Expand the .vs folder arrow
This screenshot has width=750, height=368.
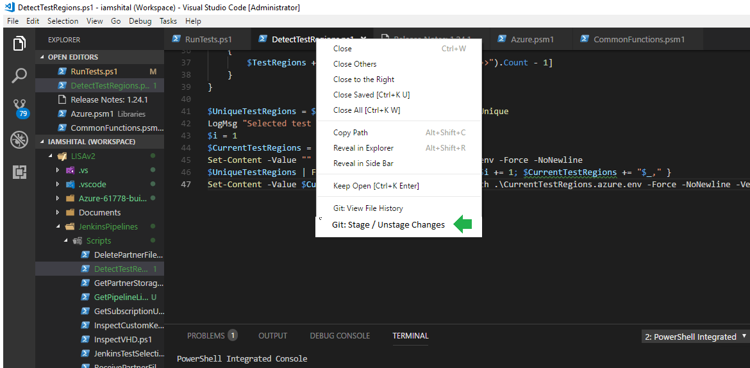coord(58,170)
